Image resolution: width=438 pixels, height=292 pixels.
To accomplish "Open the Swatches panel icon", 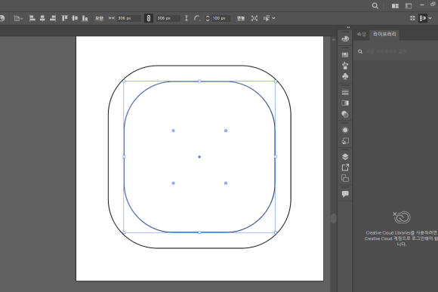I will click(x=345, y=55).
